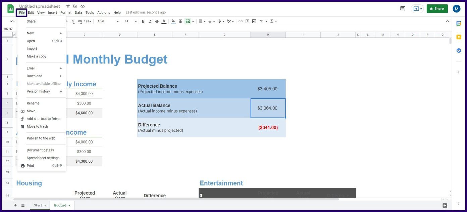Image resolution: width=467 pixels, height=212 pixels.
Task: Click the move-to-folder icon beside title
Action: [75, 6]
